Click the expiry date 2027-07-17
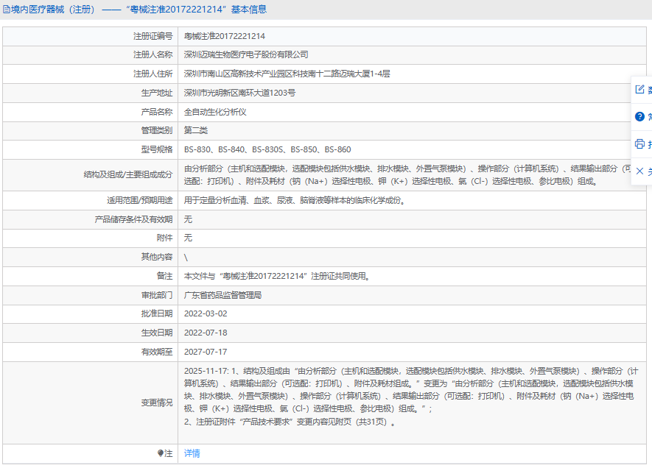Image resolution: width=652 pixels, height=468 pixels. [x=206, y=352]
